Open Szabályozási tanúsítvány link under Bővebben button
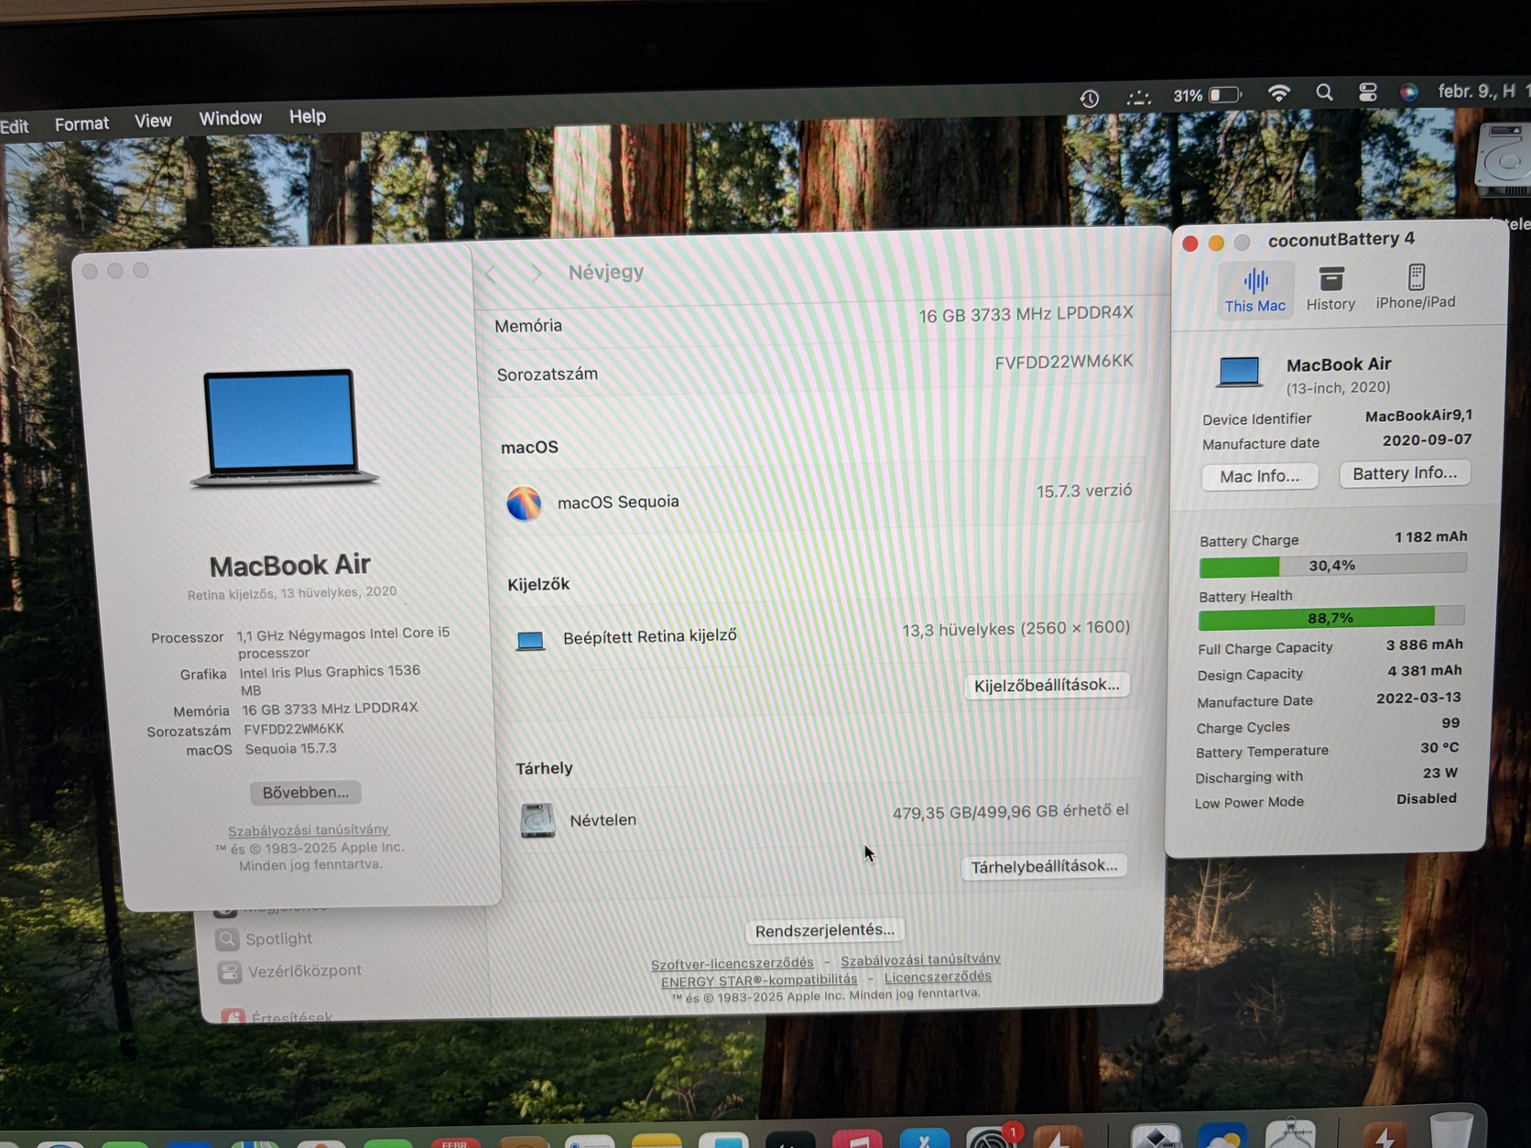This screenshot has height=1148, width=1531. point(309,829)
